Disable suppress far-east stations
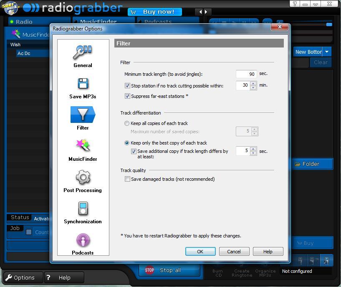 [127, 96]
